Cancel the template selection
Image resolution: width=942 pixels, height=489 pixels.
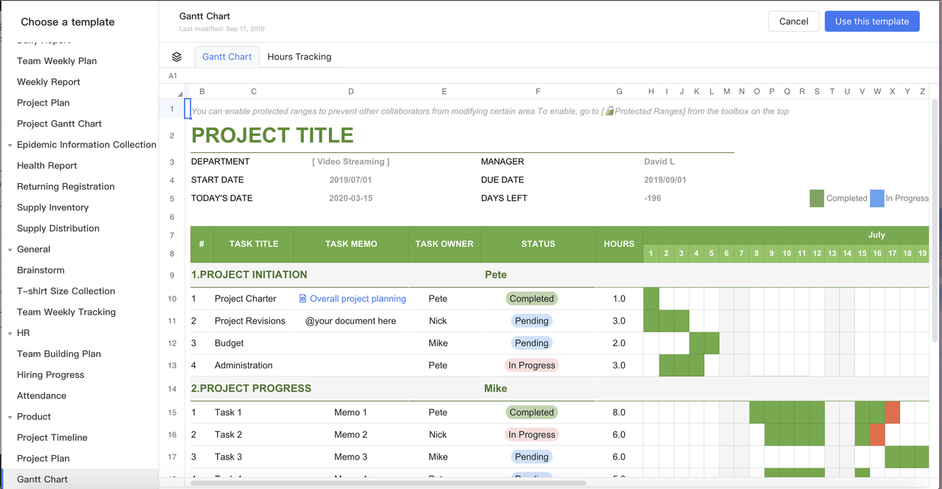coord(793,21)
